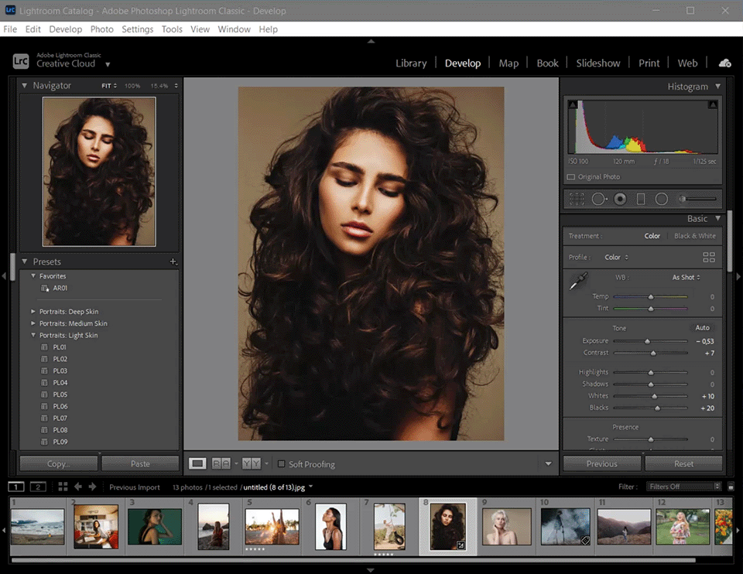Open the Map module

[x=508, y=63]
